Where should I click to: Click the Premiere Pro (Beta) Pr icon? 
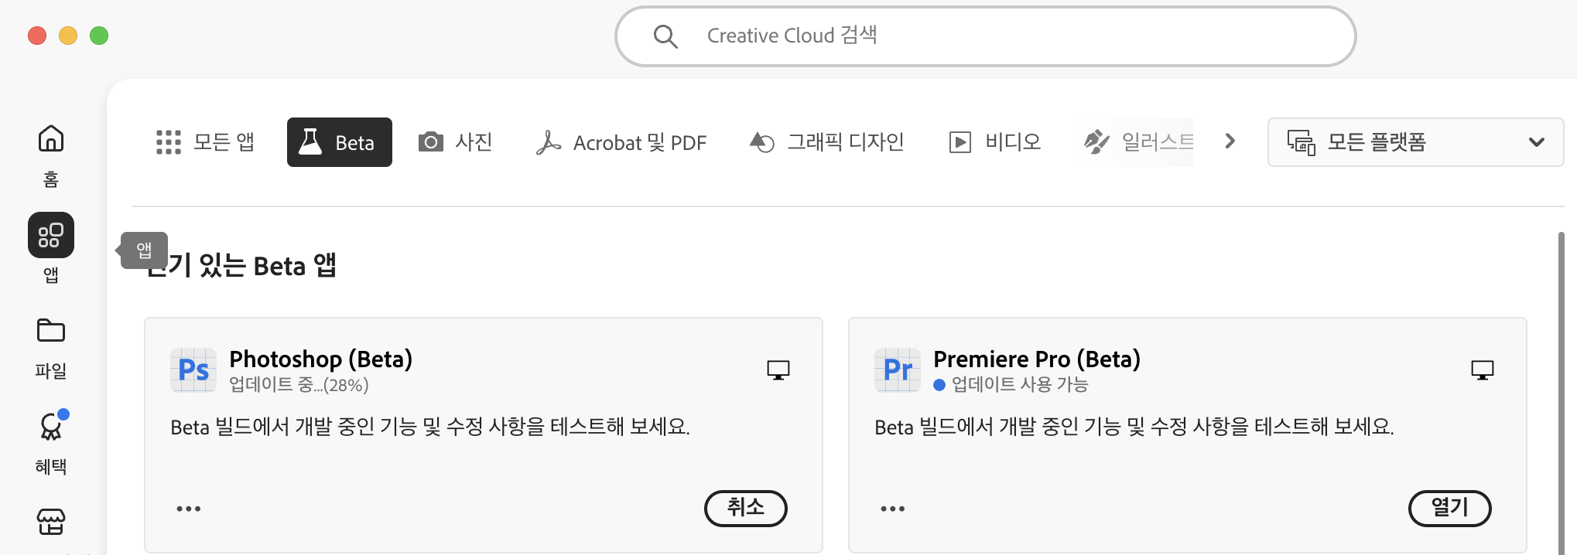click(898, 370)
